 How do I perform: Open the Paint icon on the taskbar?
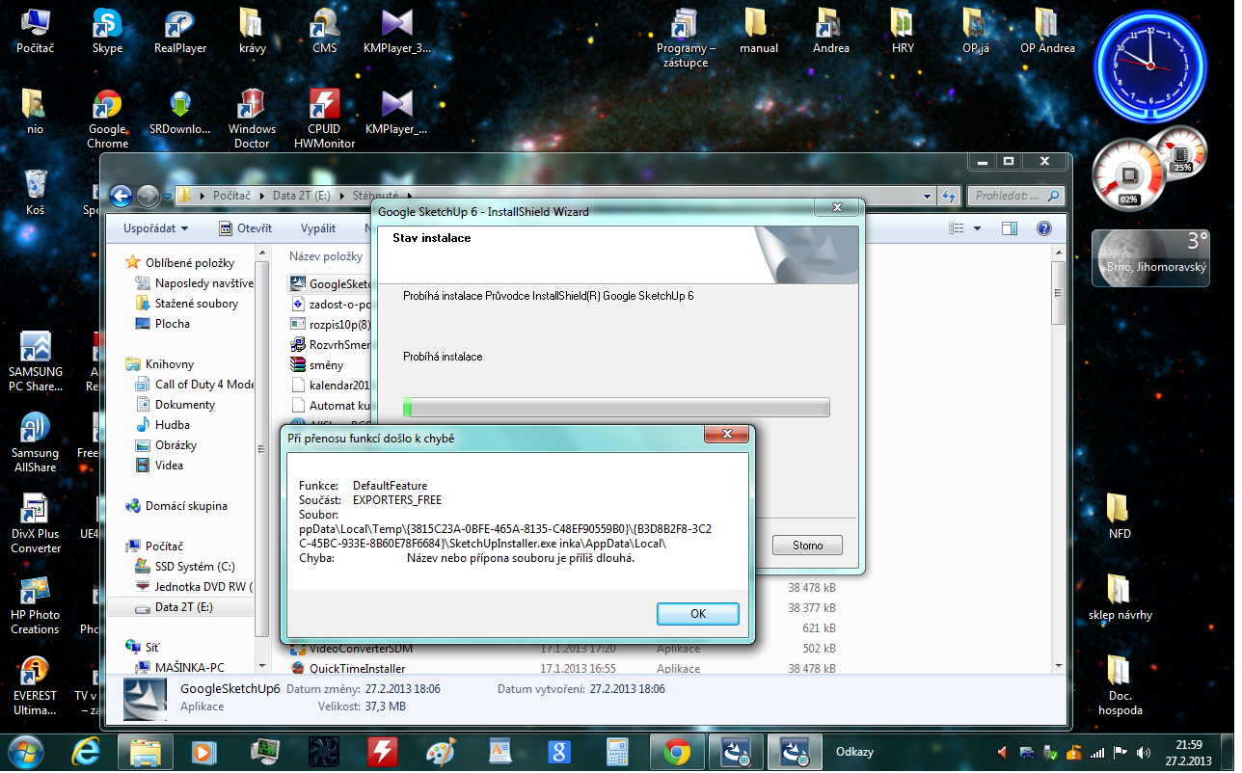tap(439, 751)
